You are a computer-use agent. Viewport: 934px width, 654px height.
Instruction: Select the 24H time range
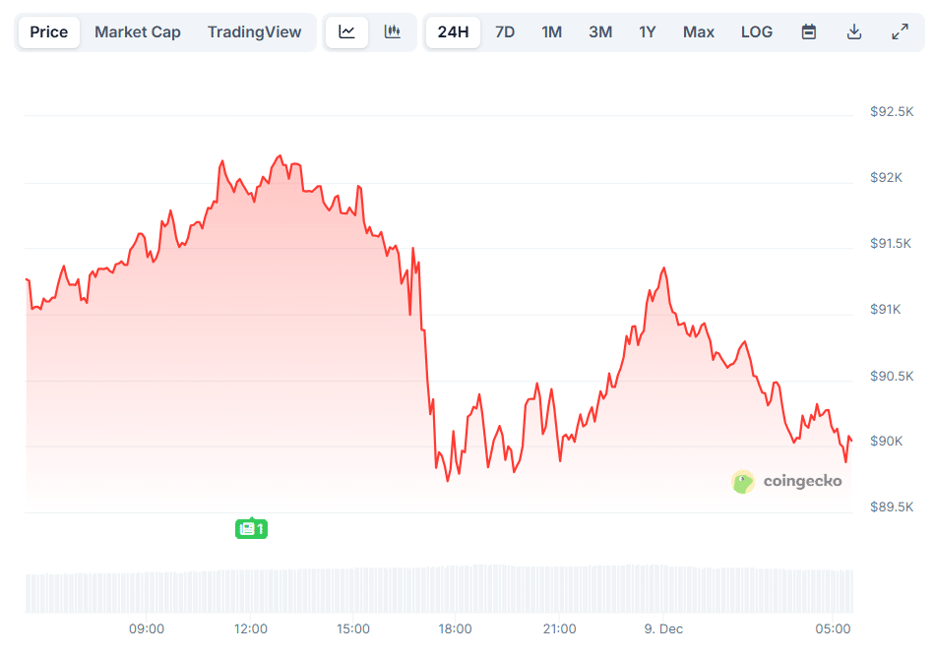453,31
